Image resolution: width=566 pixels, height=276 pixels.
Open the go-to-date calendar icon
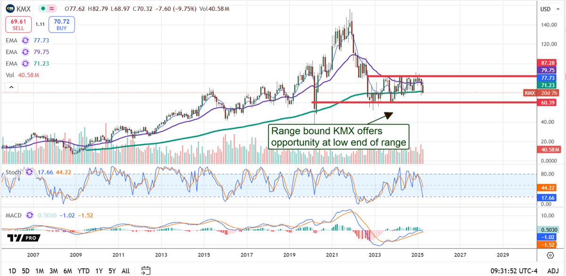coord(146,270)
